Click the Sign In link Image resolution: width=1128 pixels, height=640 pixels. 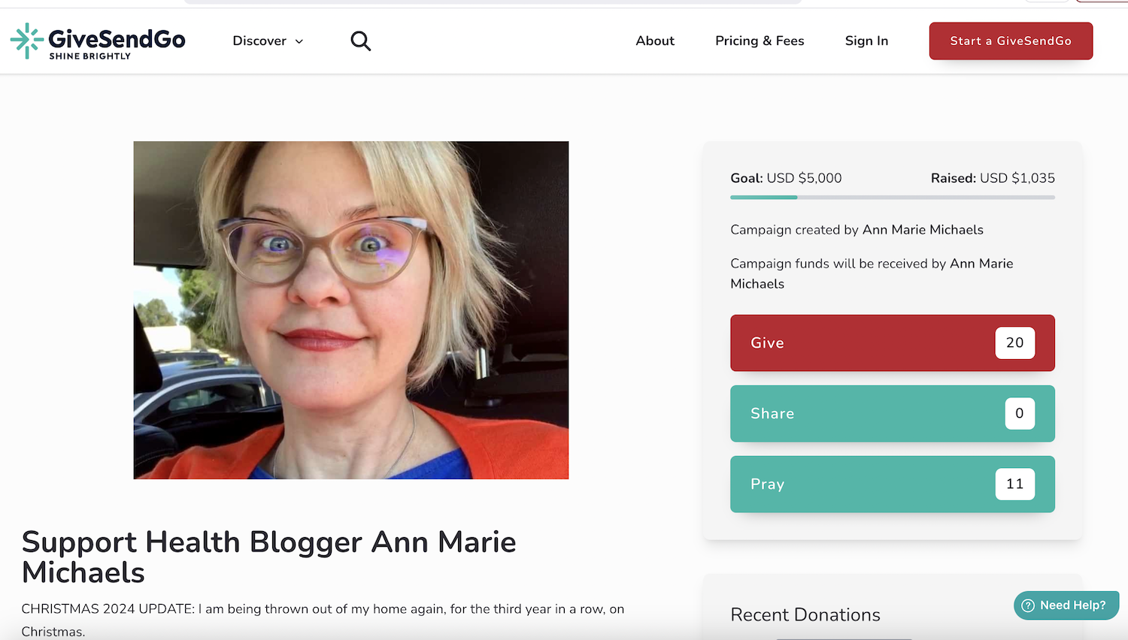[x=866, y=41]
